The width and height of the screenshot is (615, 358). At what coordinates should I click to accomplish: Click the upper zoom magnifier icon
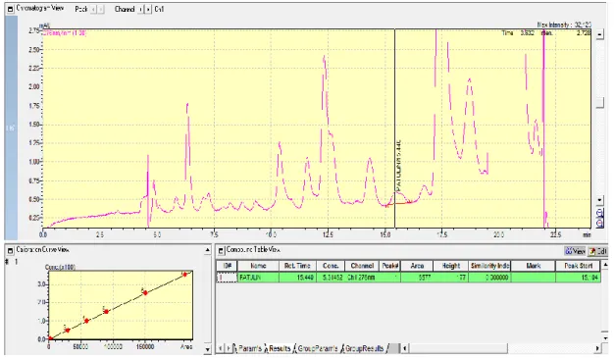(599, 213)
